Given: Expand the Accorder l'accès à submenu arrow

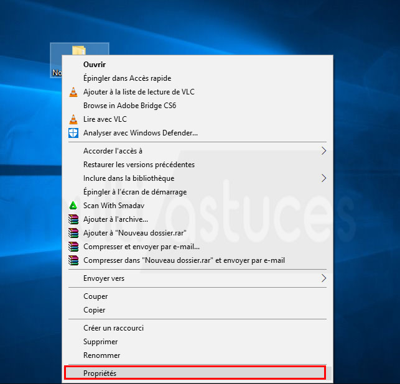Looking at the screenshot, I should (323, 151).
